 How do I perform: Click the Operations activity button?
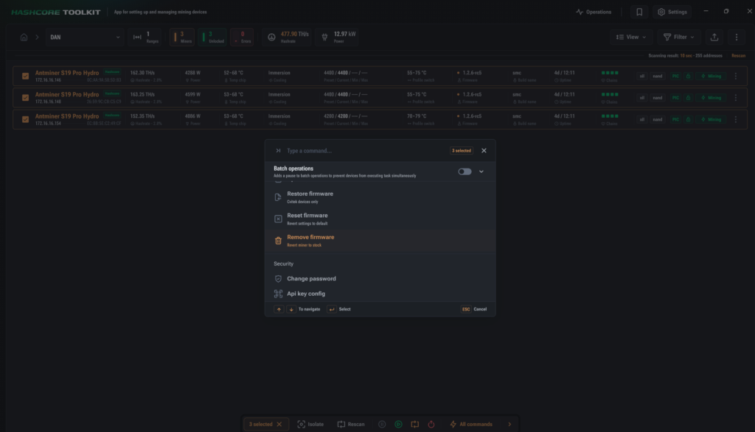[x=594, y=12]
